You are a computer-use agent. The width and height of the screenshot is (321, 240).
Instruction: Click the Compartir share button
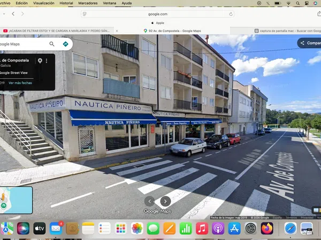(309, 43)
